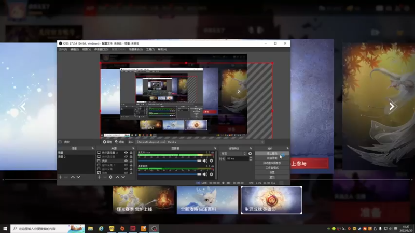Image resolution: width=415 pixels, height=233 pixels.
Task: Move the source down in the Sources panel
Action: point(123,177)
